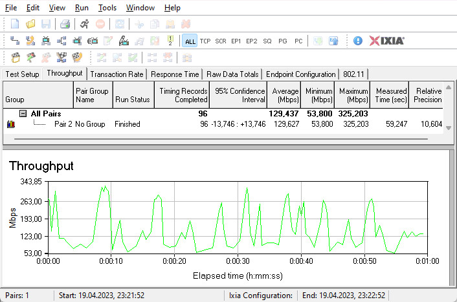Open the File menu
The image size is (457, 302).
(x=11, y=8)
